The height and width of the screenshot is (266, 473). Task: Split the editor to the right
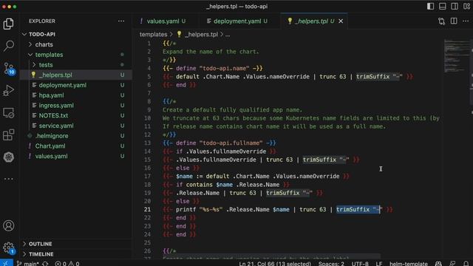(454, 21)
